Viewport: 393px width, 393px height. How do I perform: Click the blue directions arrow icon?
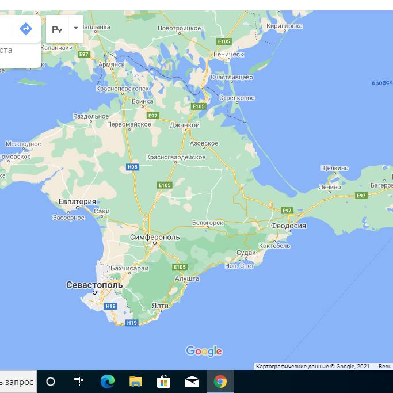[26, 29]
